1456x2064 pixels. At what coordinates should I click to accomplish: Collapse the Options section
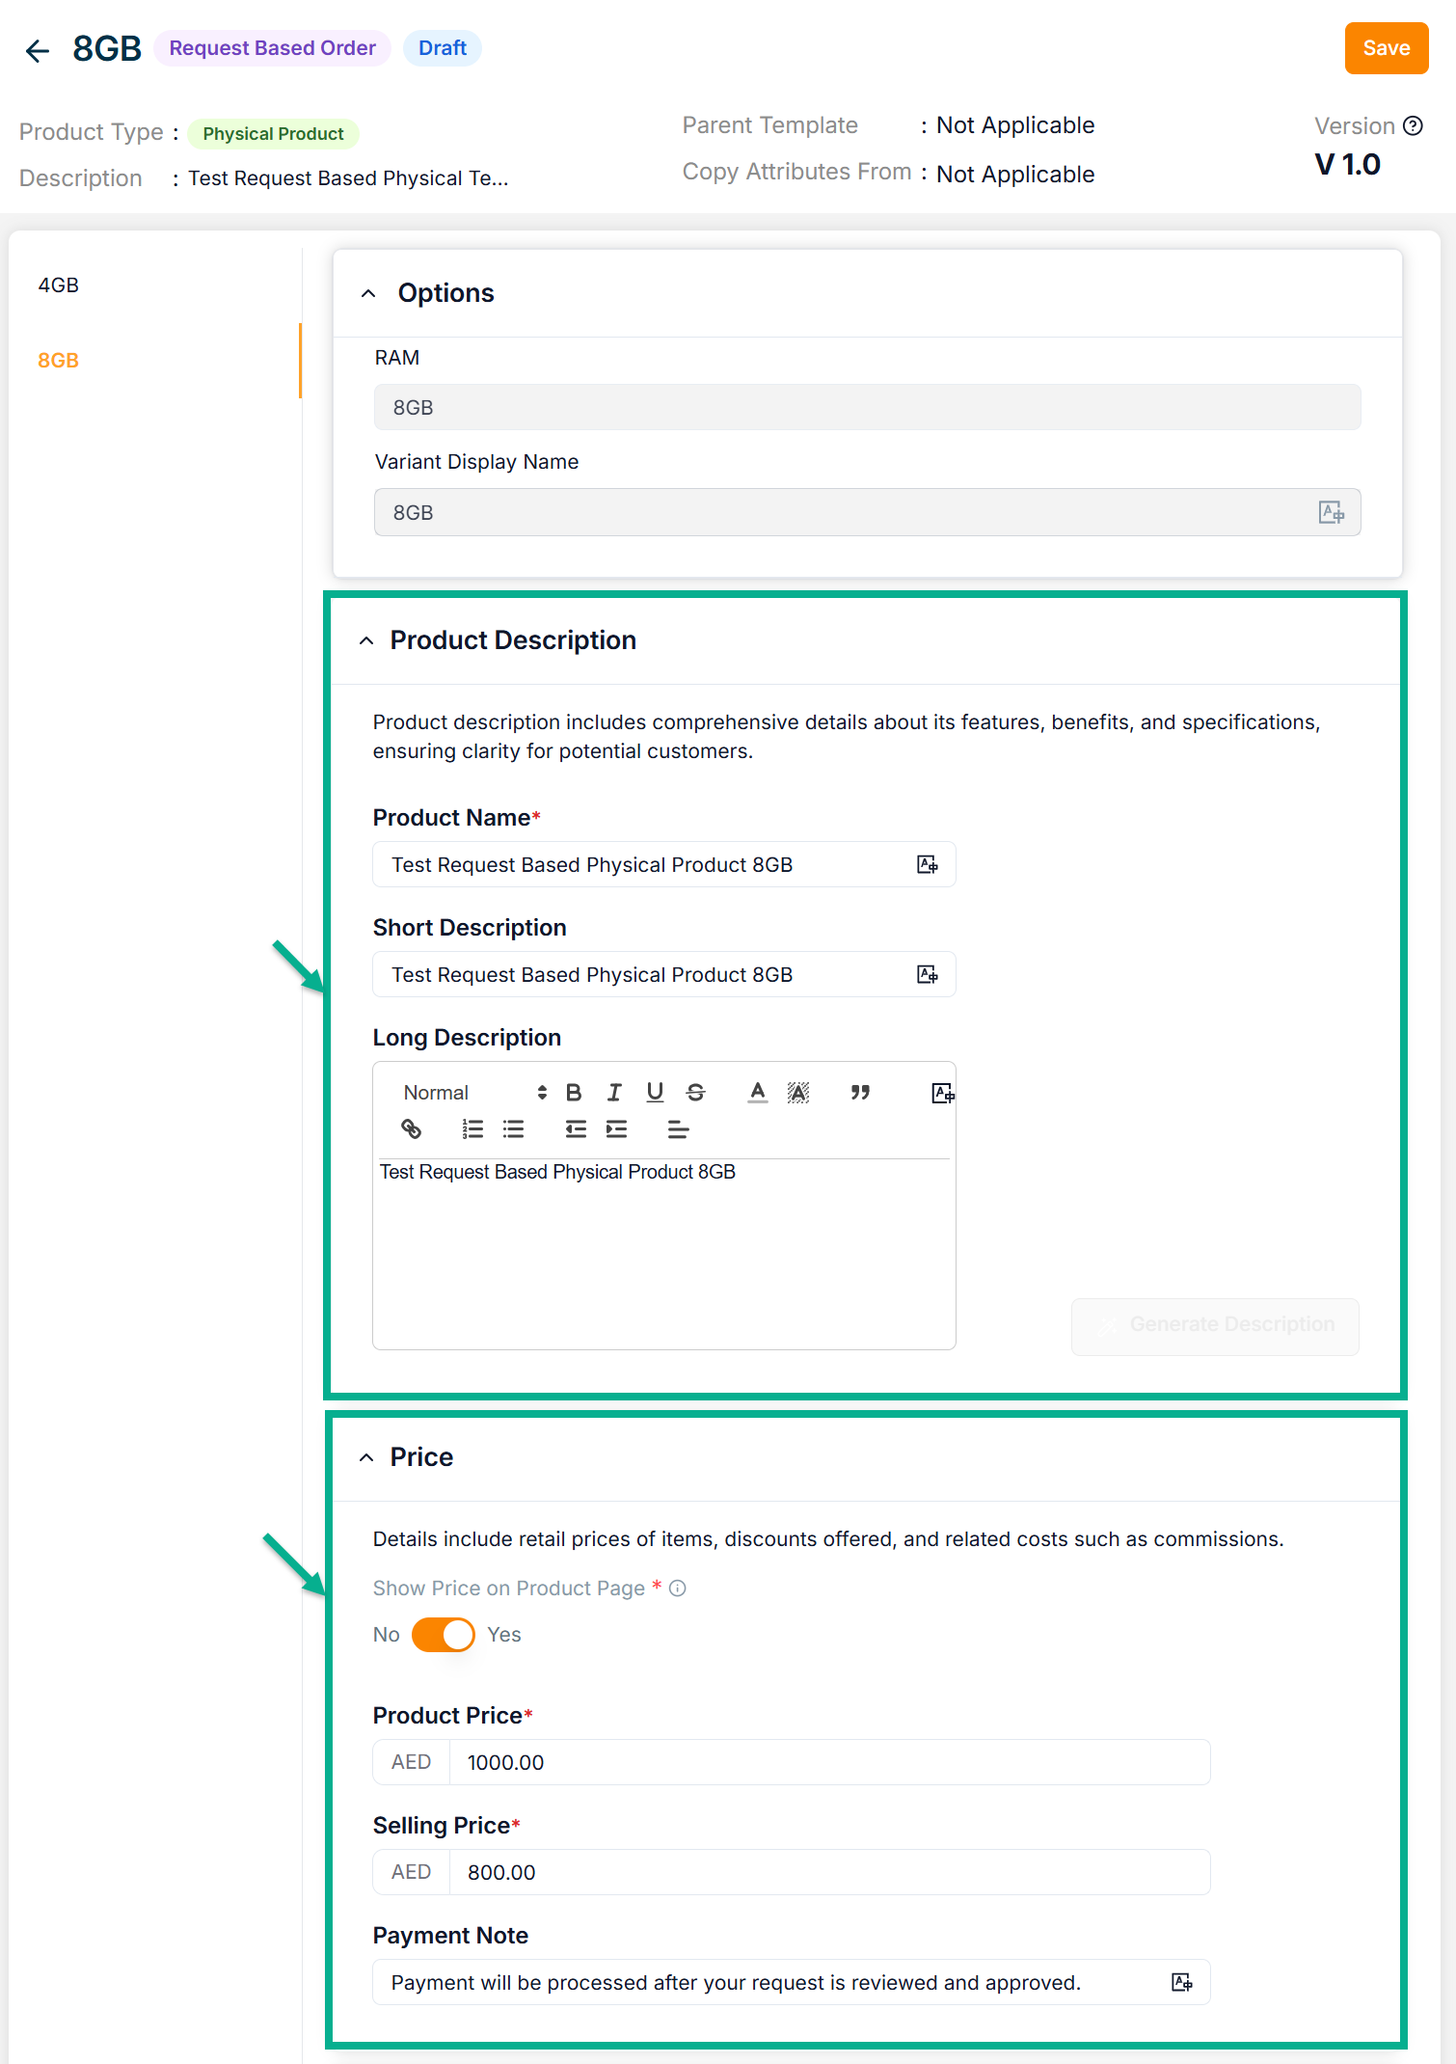pos(368,293)
